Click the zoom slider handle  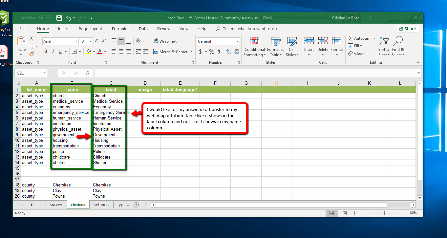tap(384, 213)
